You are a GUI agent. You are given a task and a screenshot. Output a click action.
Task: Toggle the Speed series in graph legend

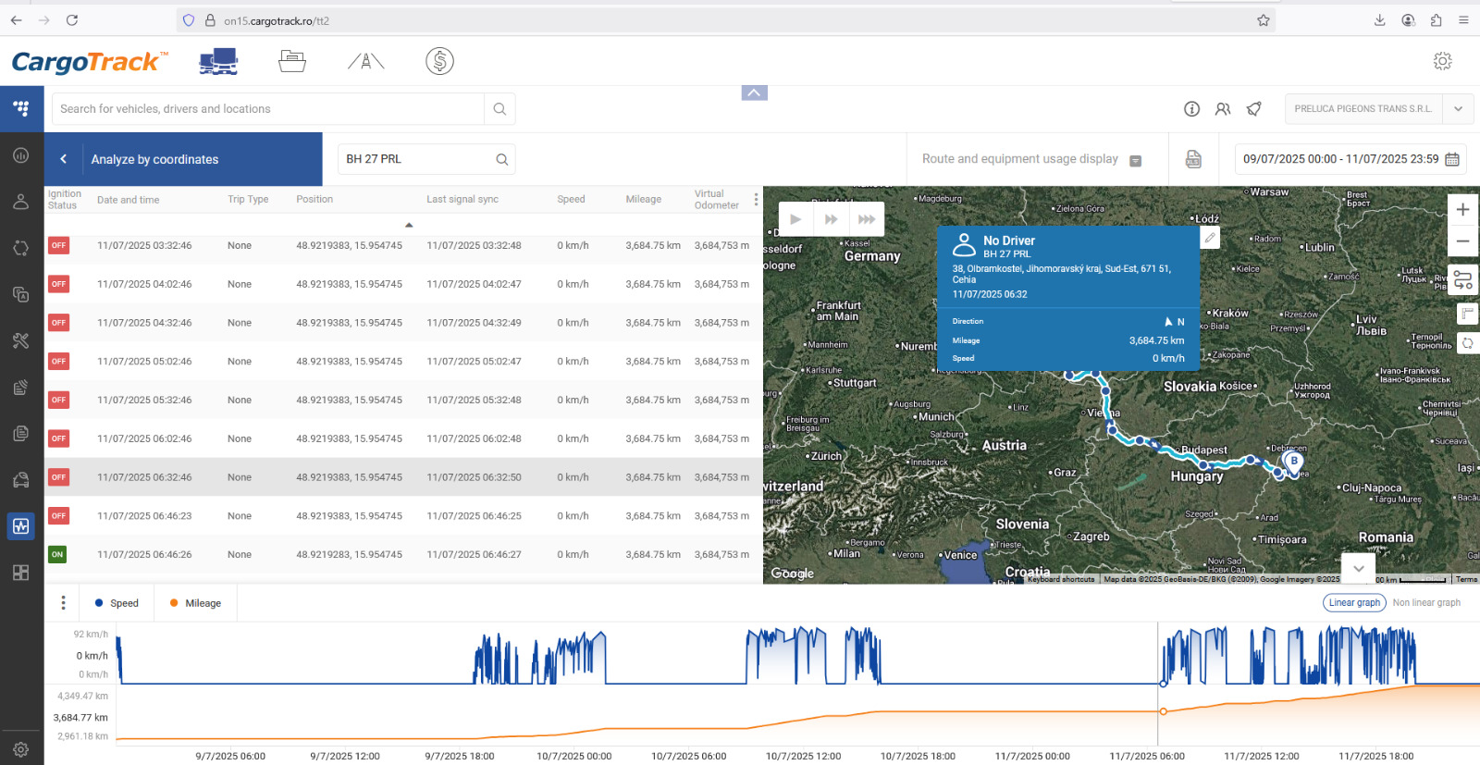[x=117, y=603]
